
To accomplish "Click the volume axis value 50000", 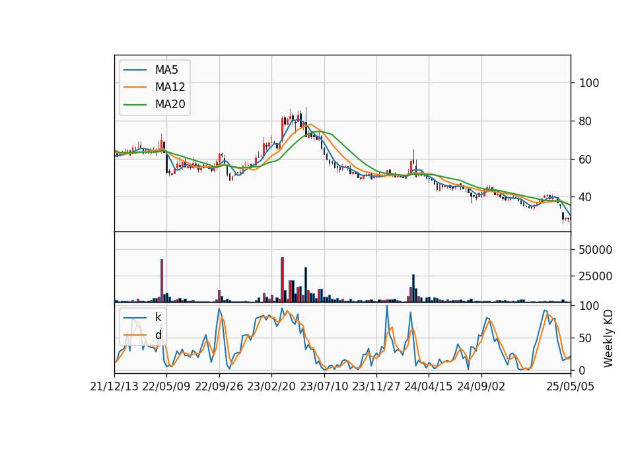I will tap(596, 250).
